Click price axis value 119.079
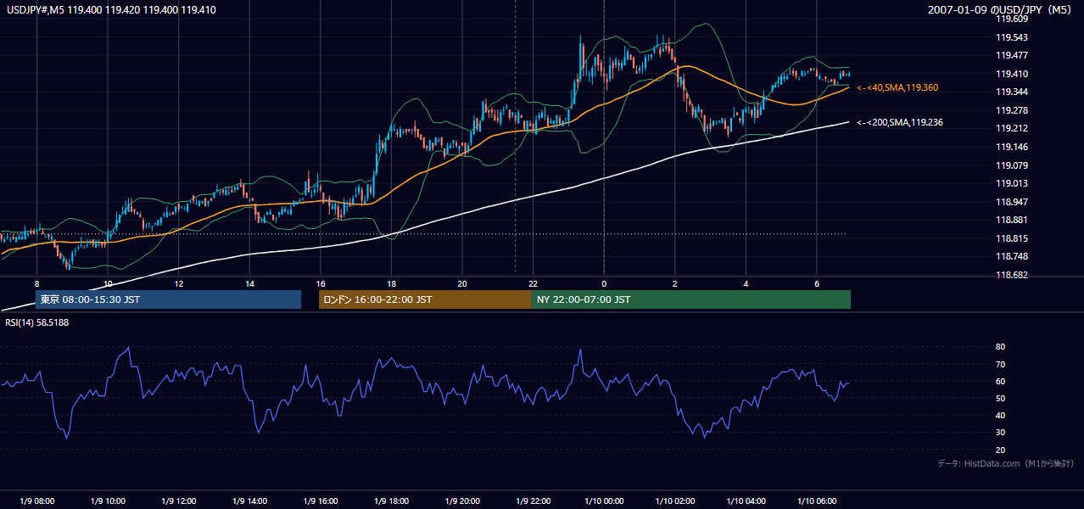 point(1011,165)
